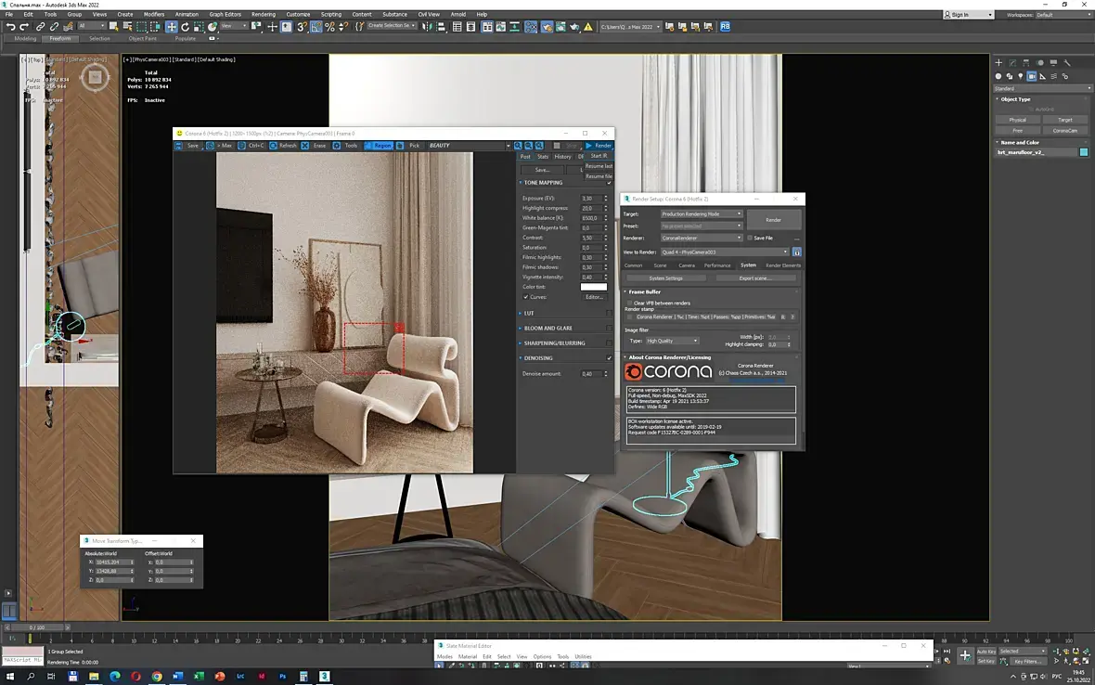Image resolution: width=1095 pixels, height=685 pixels.
Task: Check the Save File option in Render Setup
Action: (750, 238)
